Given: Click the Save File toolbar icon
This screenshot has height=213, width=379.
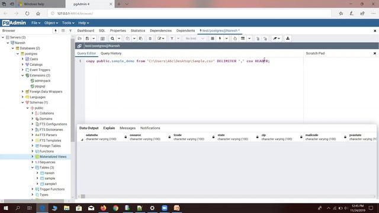Looking at the screenshot, I should [x=87, y=38].
